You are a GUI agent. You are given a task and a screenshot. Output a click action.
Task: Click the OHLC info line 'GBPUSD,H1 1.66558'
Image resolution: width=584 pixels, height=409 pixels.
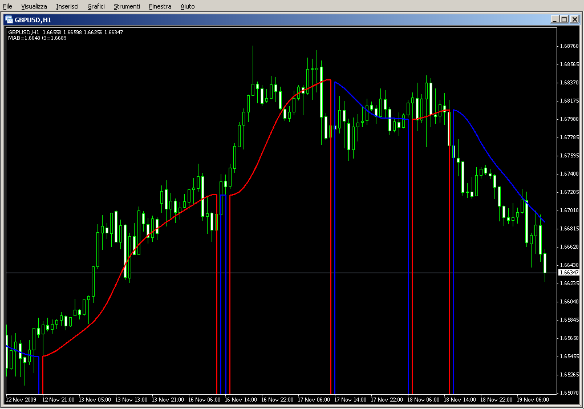(x=66, y=33)
